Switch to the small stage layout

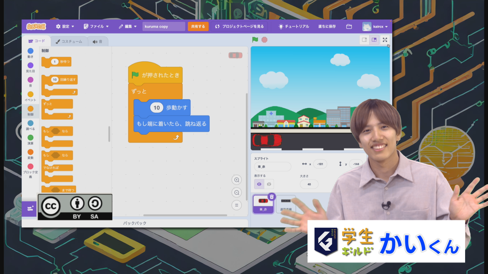tap(364, 40)
